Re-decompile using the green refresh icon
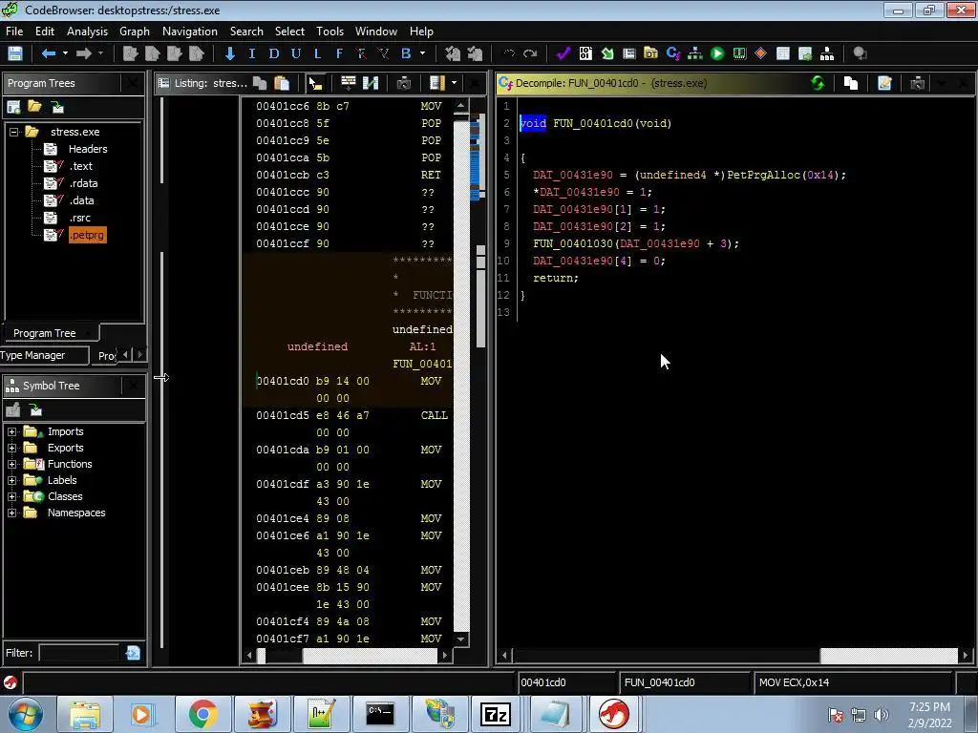Screen dimensions: 978x733 tap(818, 83)
